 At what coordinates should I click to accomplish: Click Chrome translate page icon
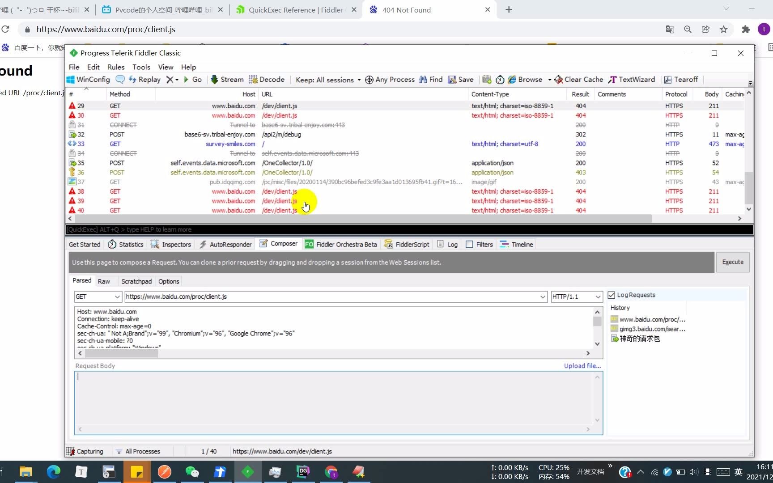(x=670, y=30)
